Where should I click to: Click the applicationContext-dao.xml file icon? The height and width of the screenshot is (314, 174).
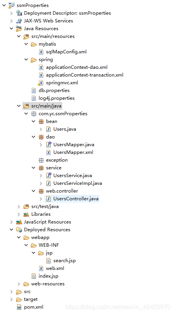(x=41, y=67)
